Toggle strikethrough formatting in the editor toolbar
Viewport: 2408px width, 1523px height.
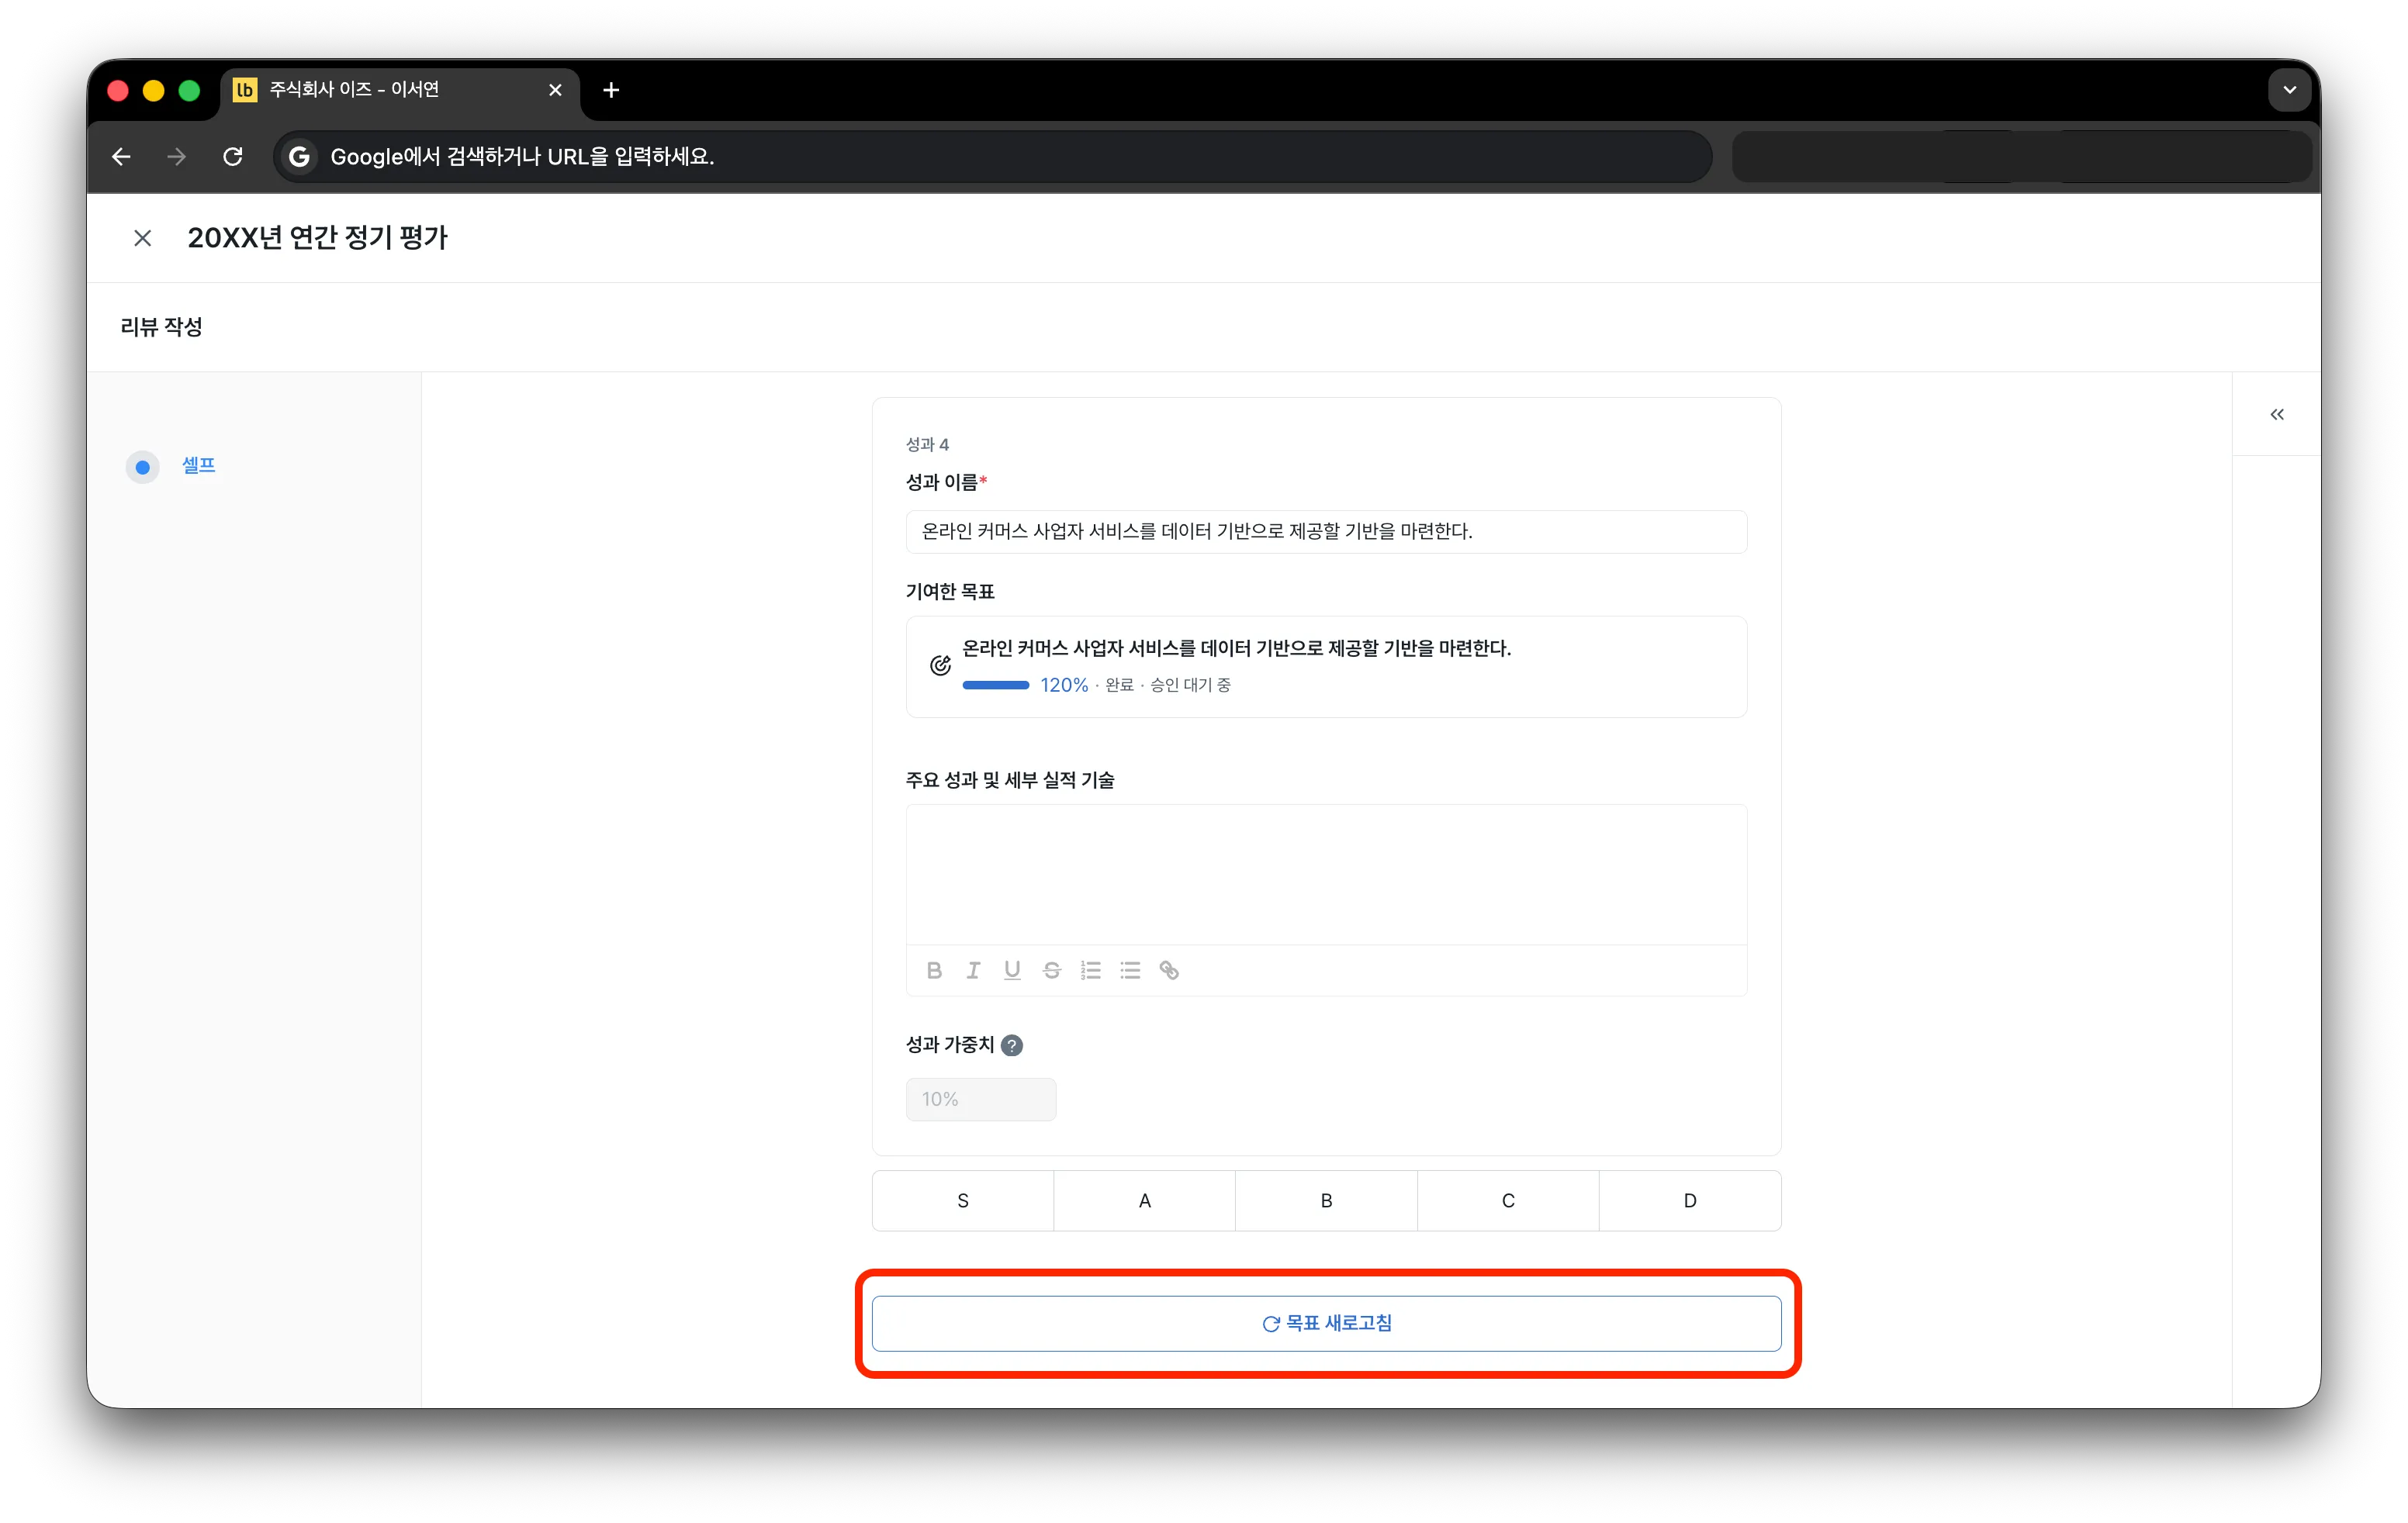(x=1051, y=970)
